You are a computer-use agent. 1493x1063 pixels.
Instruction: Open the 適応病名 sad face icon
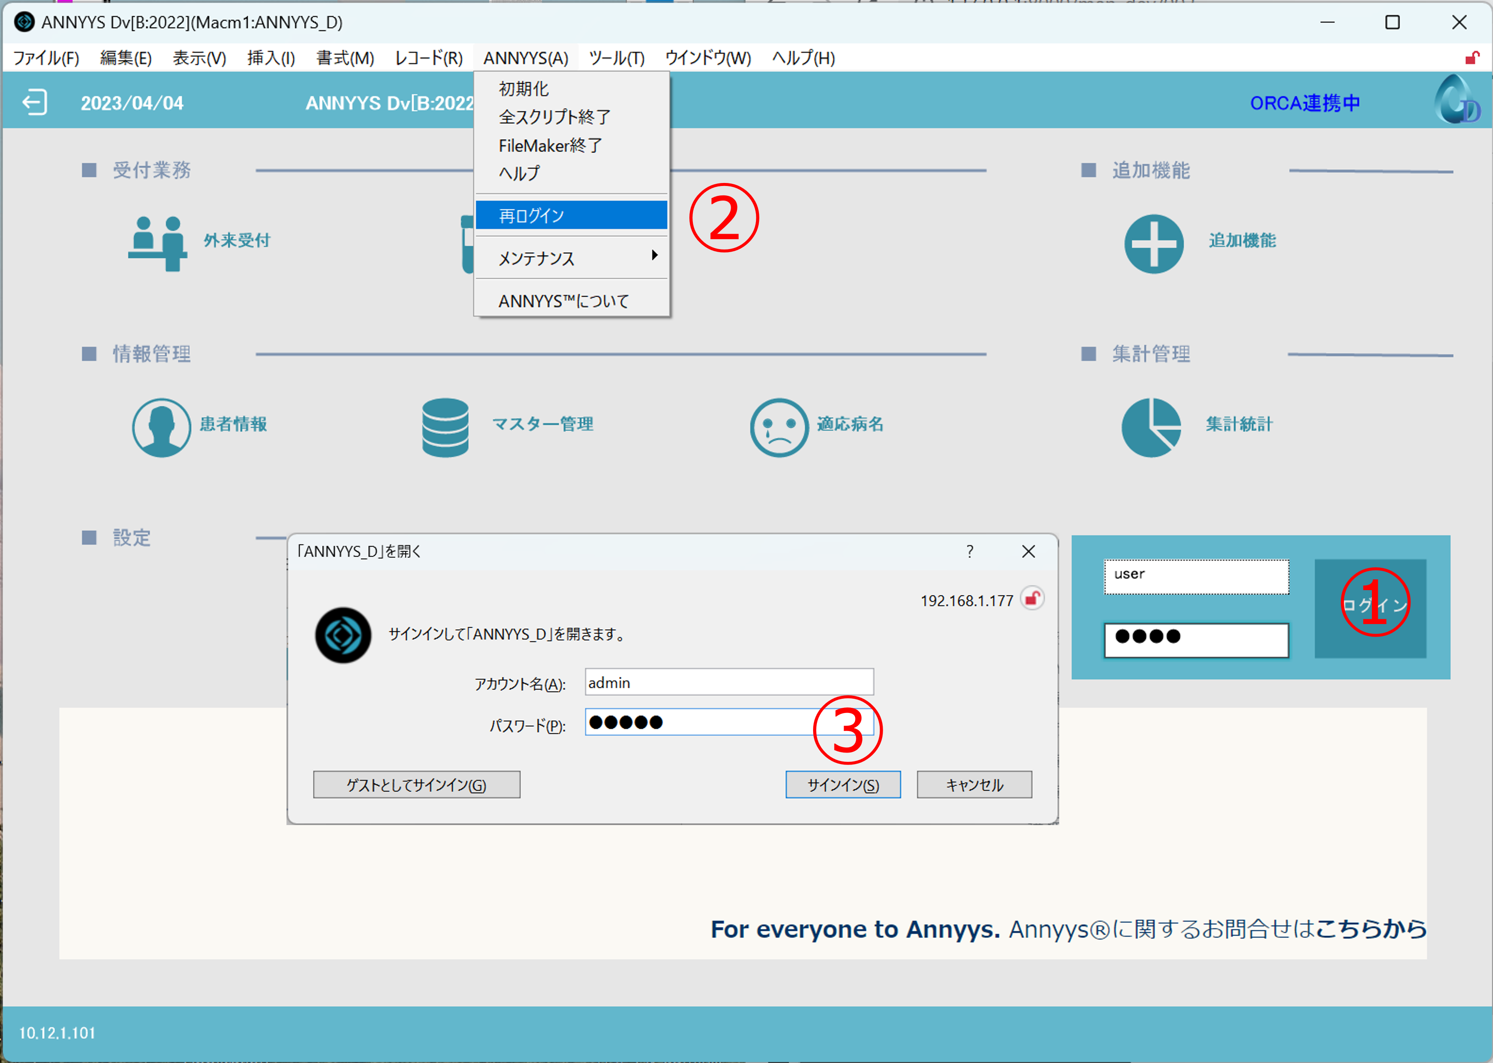click(779, 427)
